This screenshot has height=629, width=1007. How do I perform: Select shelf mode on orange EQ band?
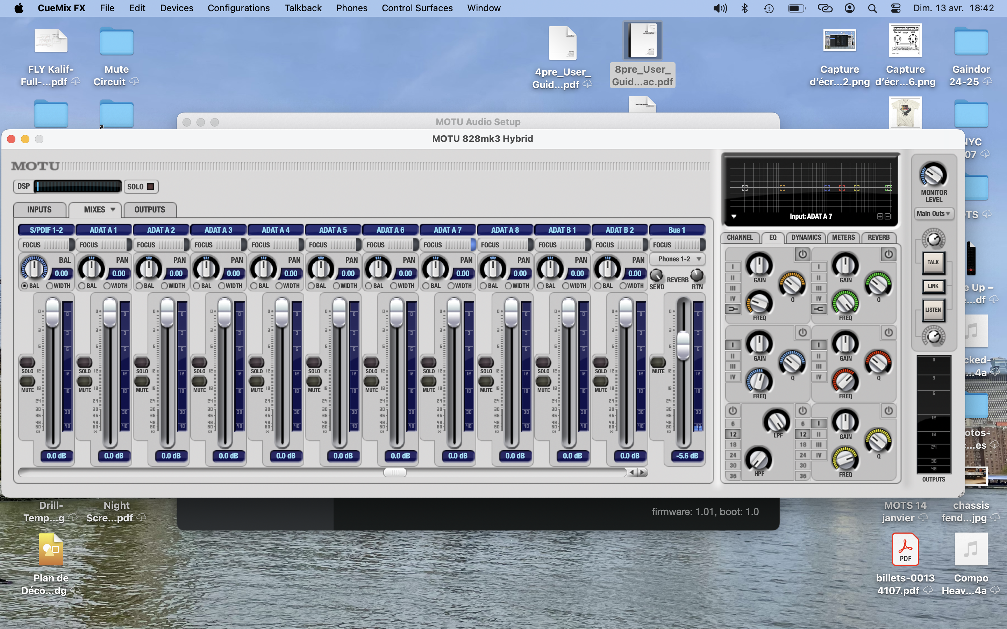point(733,309)
